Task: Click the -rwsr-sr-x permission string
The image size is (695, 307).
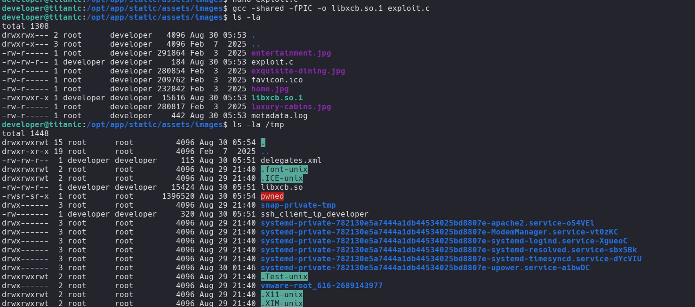Action: (25, 196)
